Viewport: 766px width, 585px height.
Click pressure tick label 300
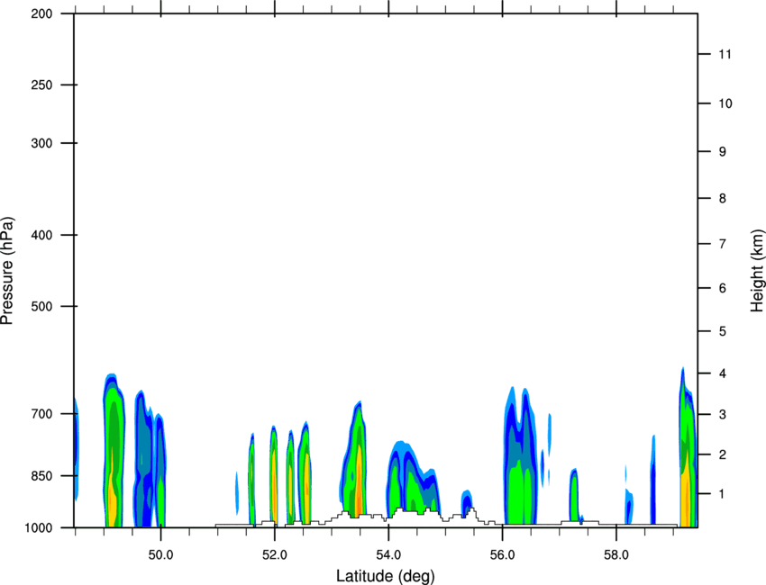tap(42, 143)
